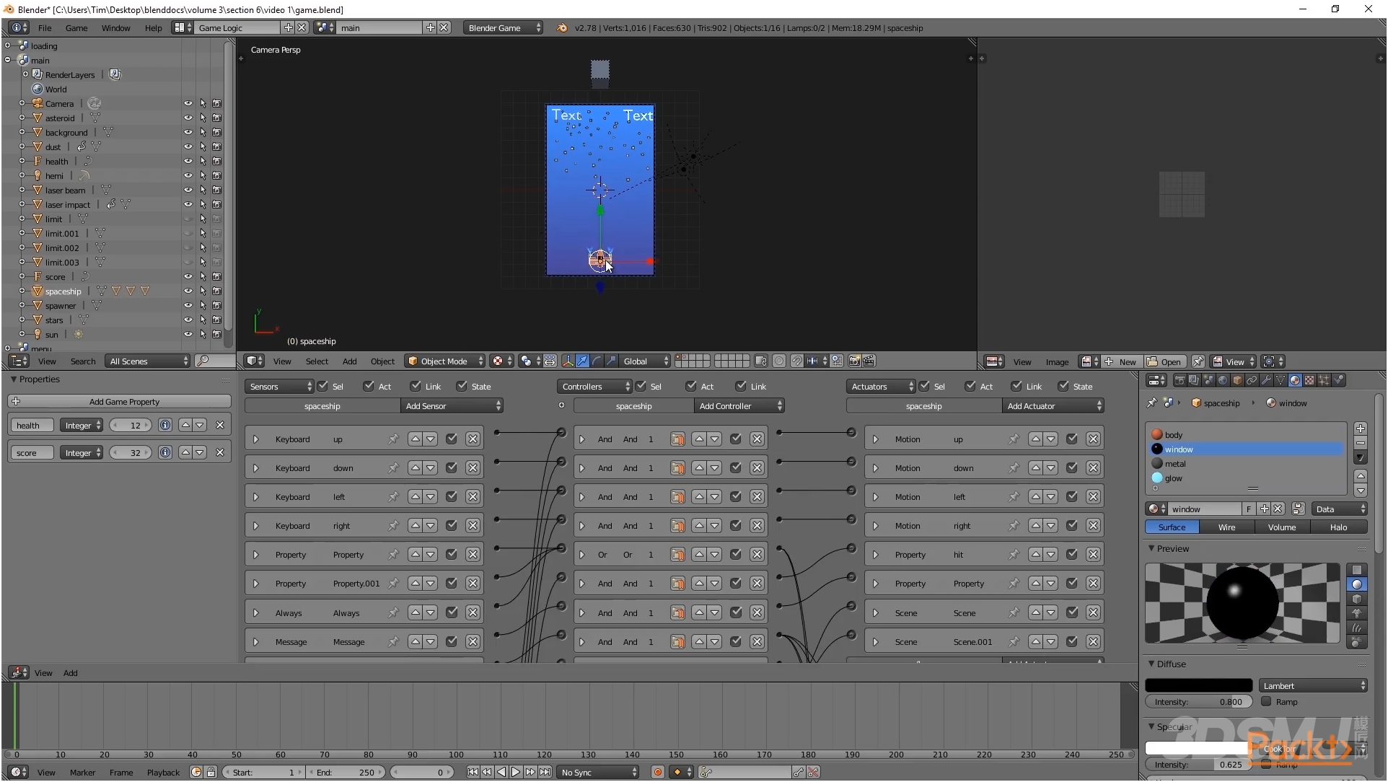Switch material type to Wire tab
Image resolution: width=1388 pixels, height=782 pixels.
1226,527
